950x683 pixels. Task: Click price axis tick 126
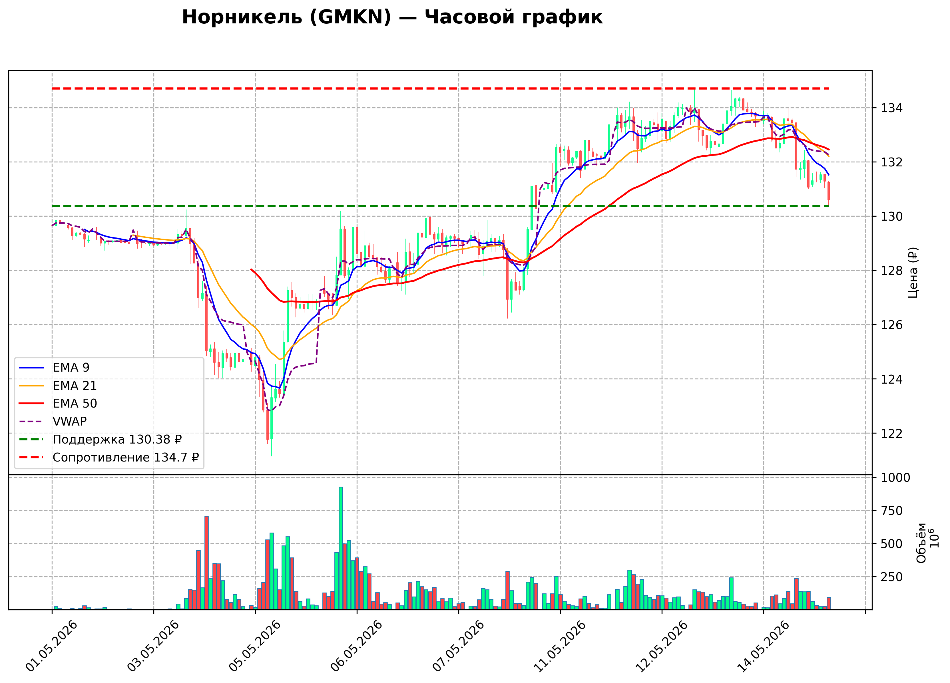click(891, 325)
